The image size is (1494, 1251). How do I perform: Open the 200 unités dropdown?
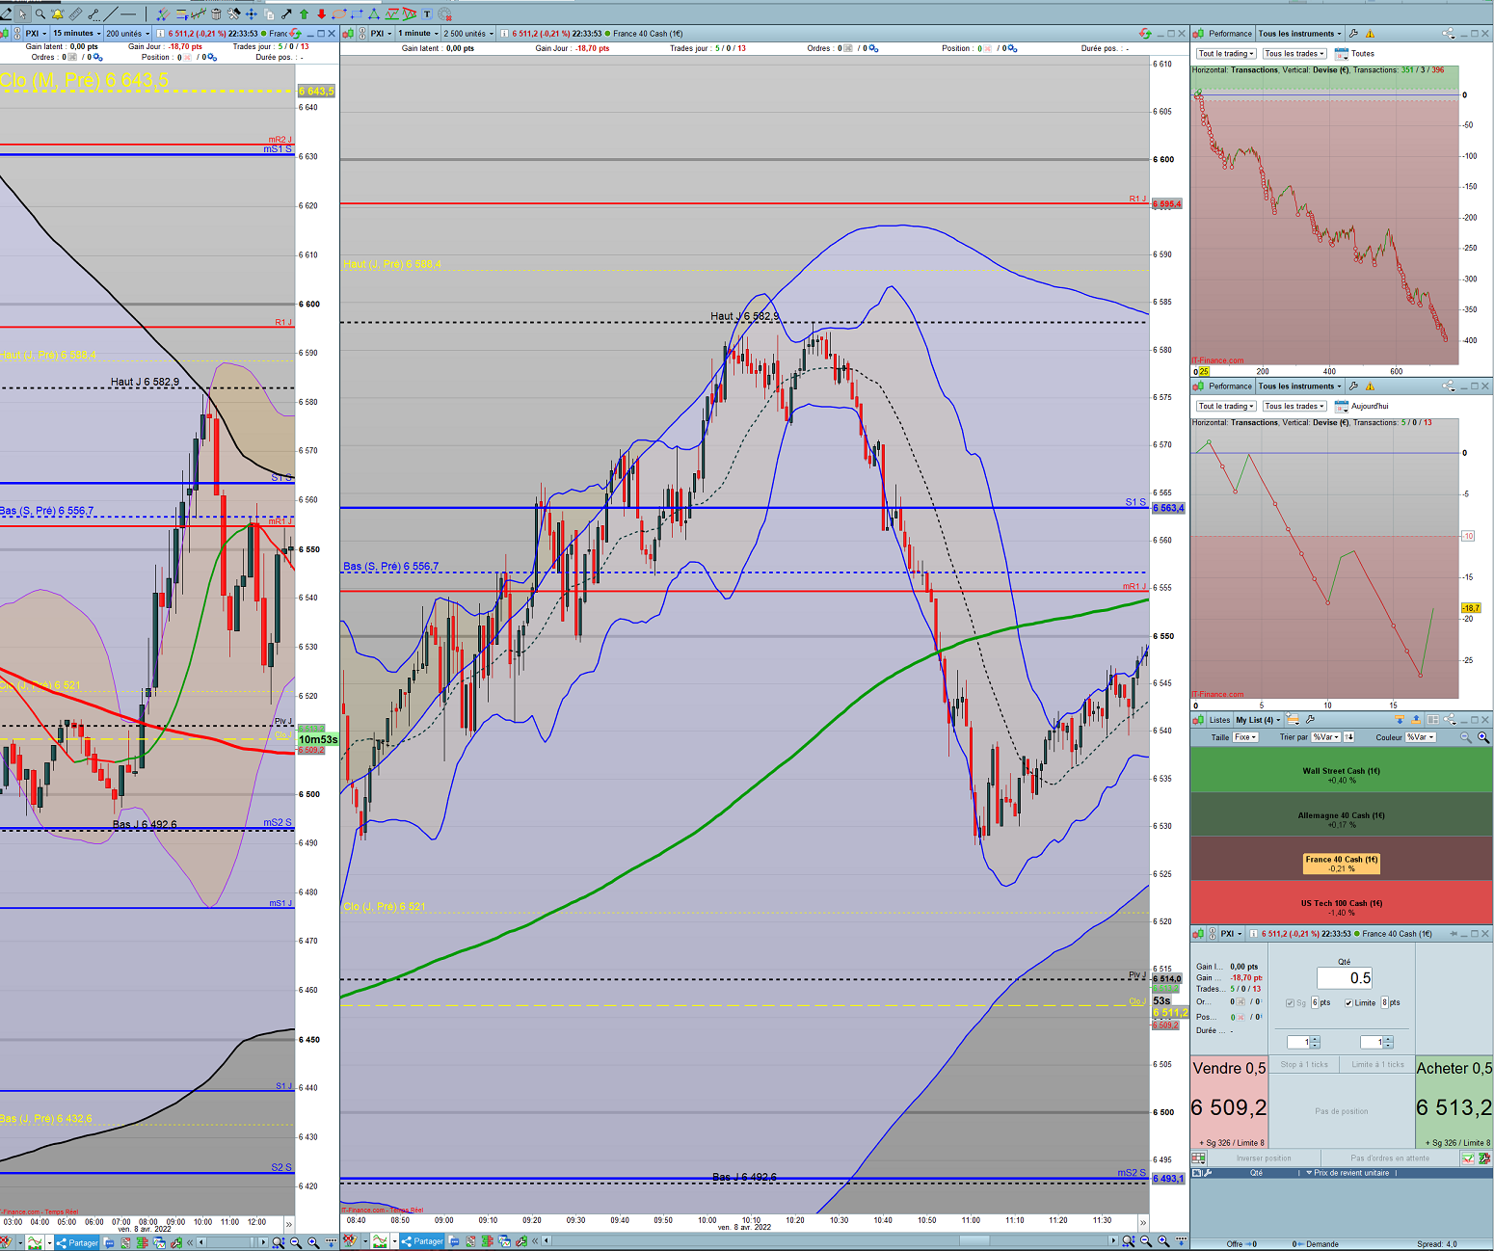tap(128, 34)
